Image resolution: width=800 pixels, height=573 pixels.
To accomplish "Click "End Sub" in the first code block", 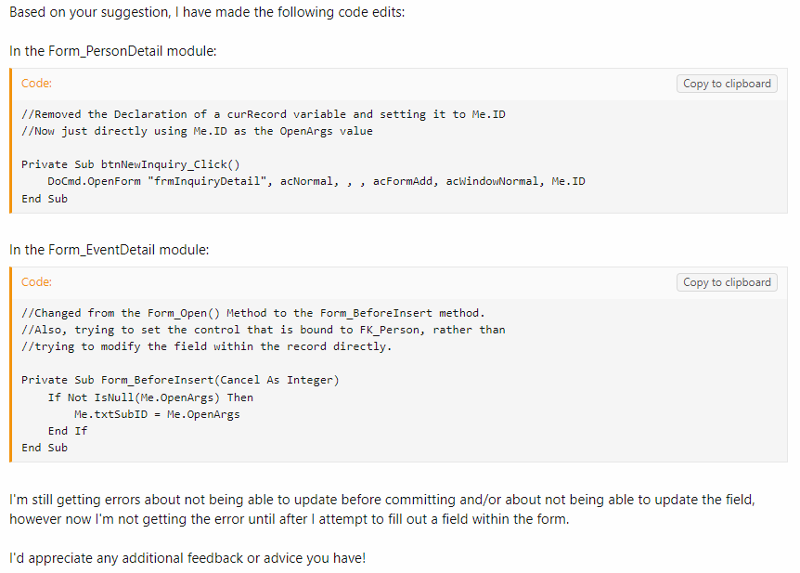I will pos(45,198).
